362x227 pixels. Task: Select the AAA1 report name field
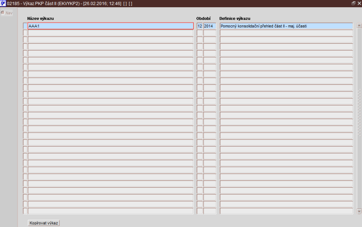tap(110, 26)
